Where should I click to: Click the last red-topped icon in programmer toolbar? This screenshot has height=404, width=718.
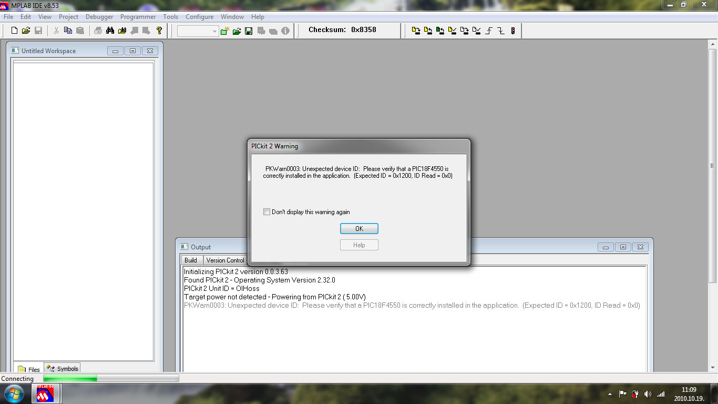513,31
